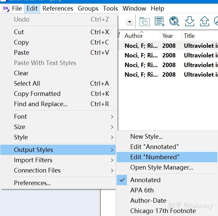
Task: Close the open Edit menu
Action: coord(32,9)
